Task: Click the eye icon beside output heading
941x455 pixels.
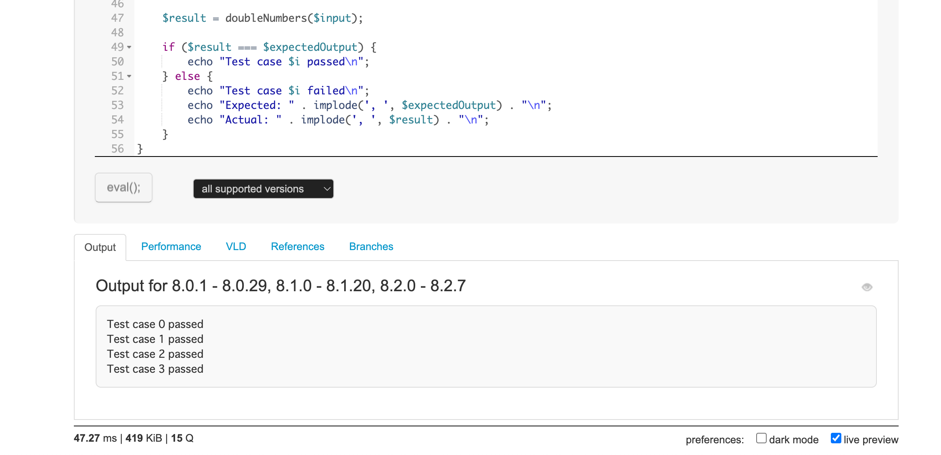Action: pyautogui.click(x=867, y=287)
